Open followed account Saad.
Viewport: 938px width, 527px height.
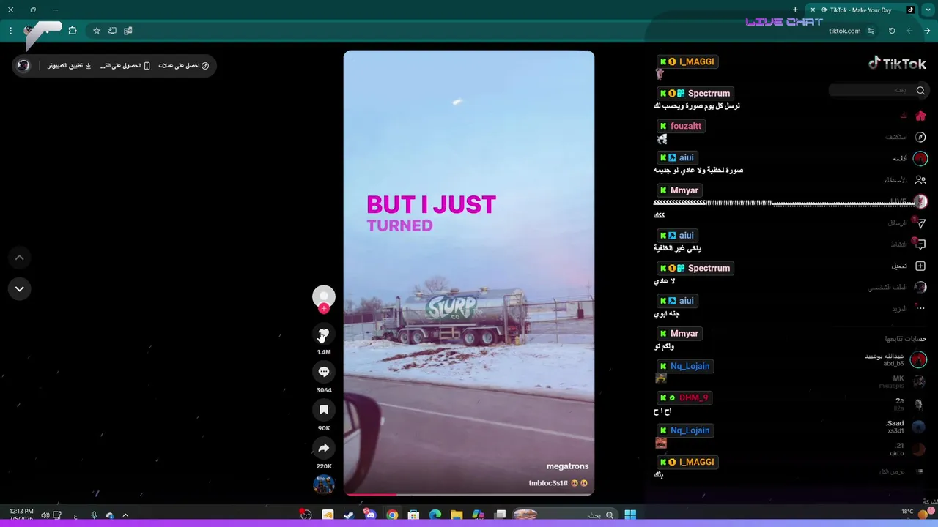pyautogui.click(x=906, y=427)
